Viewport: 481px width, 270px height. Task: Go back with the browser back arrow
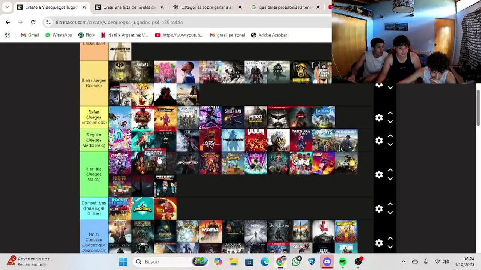click(8, 22)
